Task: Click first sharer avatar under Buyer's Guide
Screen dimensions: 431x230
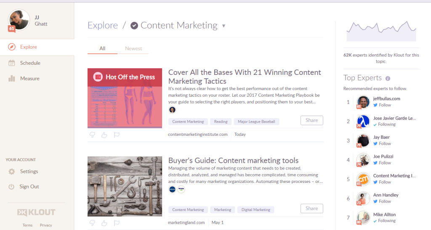Action: point(172,189)
